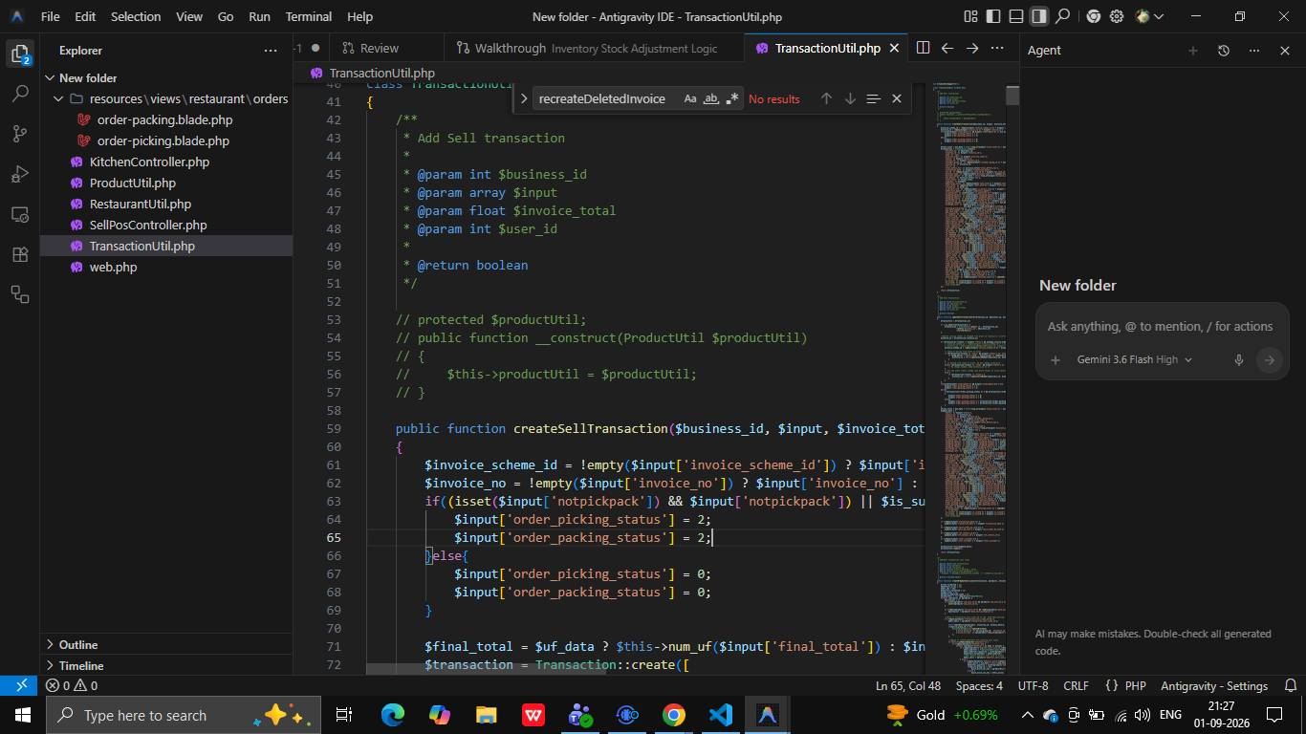
Task: Toggle Match Case in find widget
Action: [690, 98]
